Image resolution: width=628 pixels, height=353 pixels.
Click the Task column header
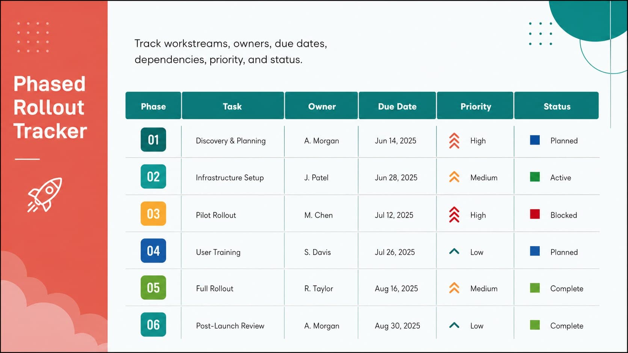point(233,105)
